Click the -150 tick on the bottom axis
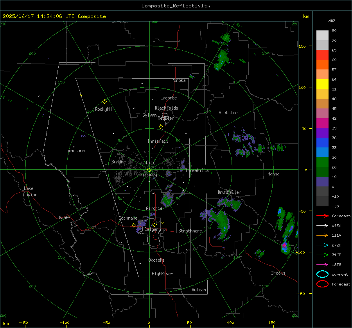The image size is (352, 328). point(23,323)
